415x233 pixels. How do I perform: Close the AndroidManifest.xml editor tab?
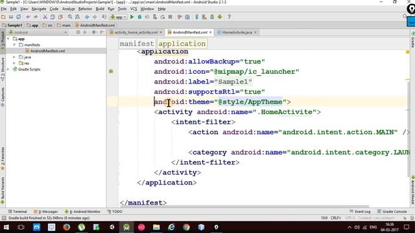pyautogui.click(x=210, y=32)
